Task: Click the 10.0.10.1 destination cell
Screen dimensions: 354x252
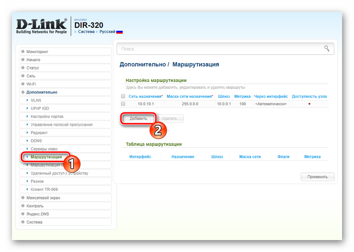Action: point(146,104)
